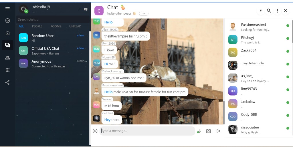Click in the Type a message field
This screenshot has height=147, width=293.
pyautogui.click(x=147, y=131)
